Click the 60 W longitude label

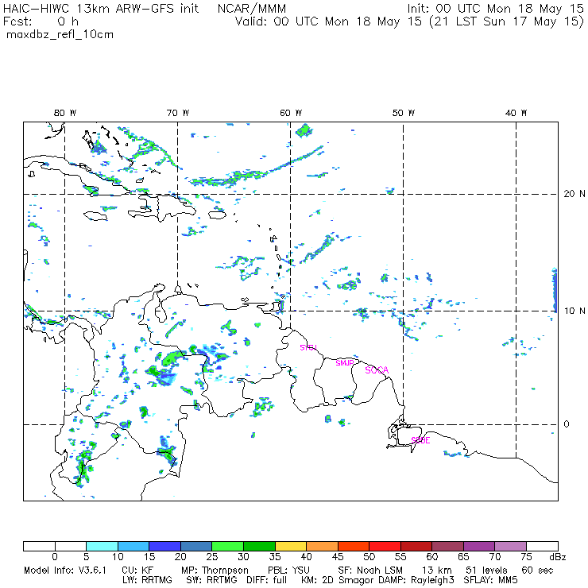(291, 113)
